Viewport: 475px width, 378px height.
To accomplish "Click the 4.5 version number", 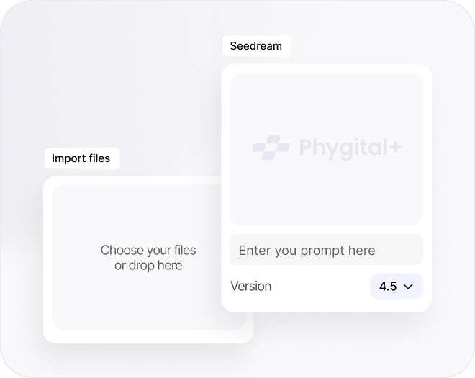I will (387, 286).
